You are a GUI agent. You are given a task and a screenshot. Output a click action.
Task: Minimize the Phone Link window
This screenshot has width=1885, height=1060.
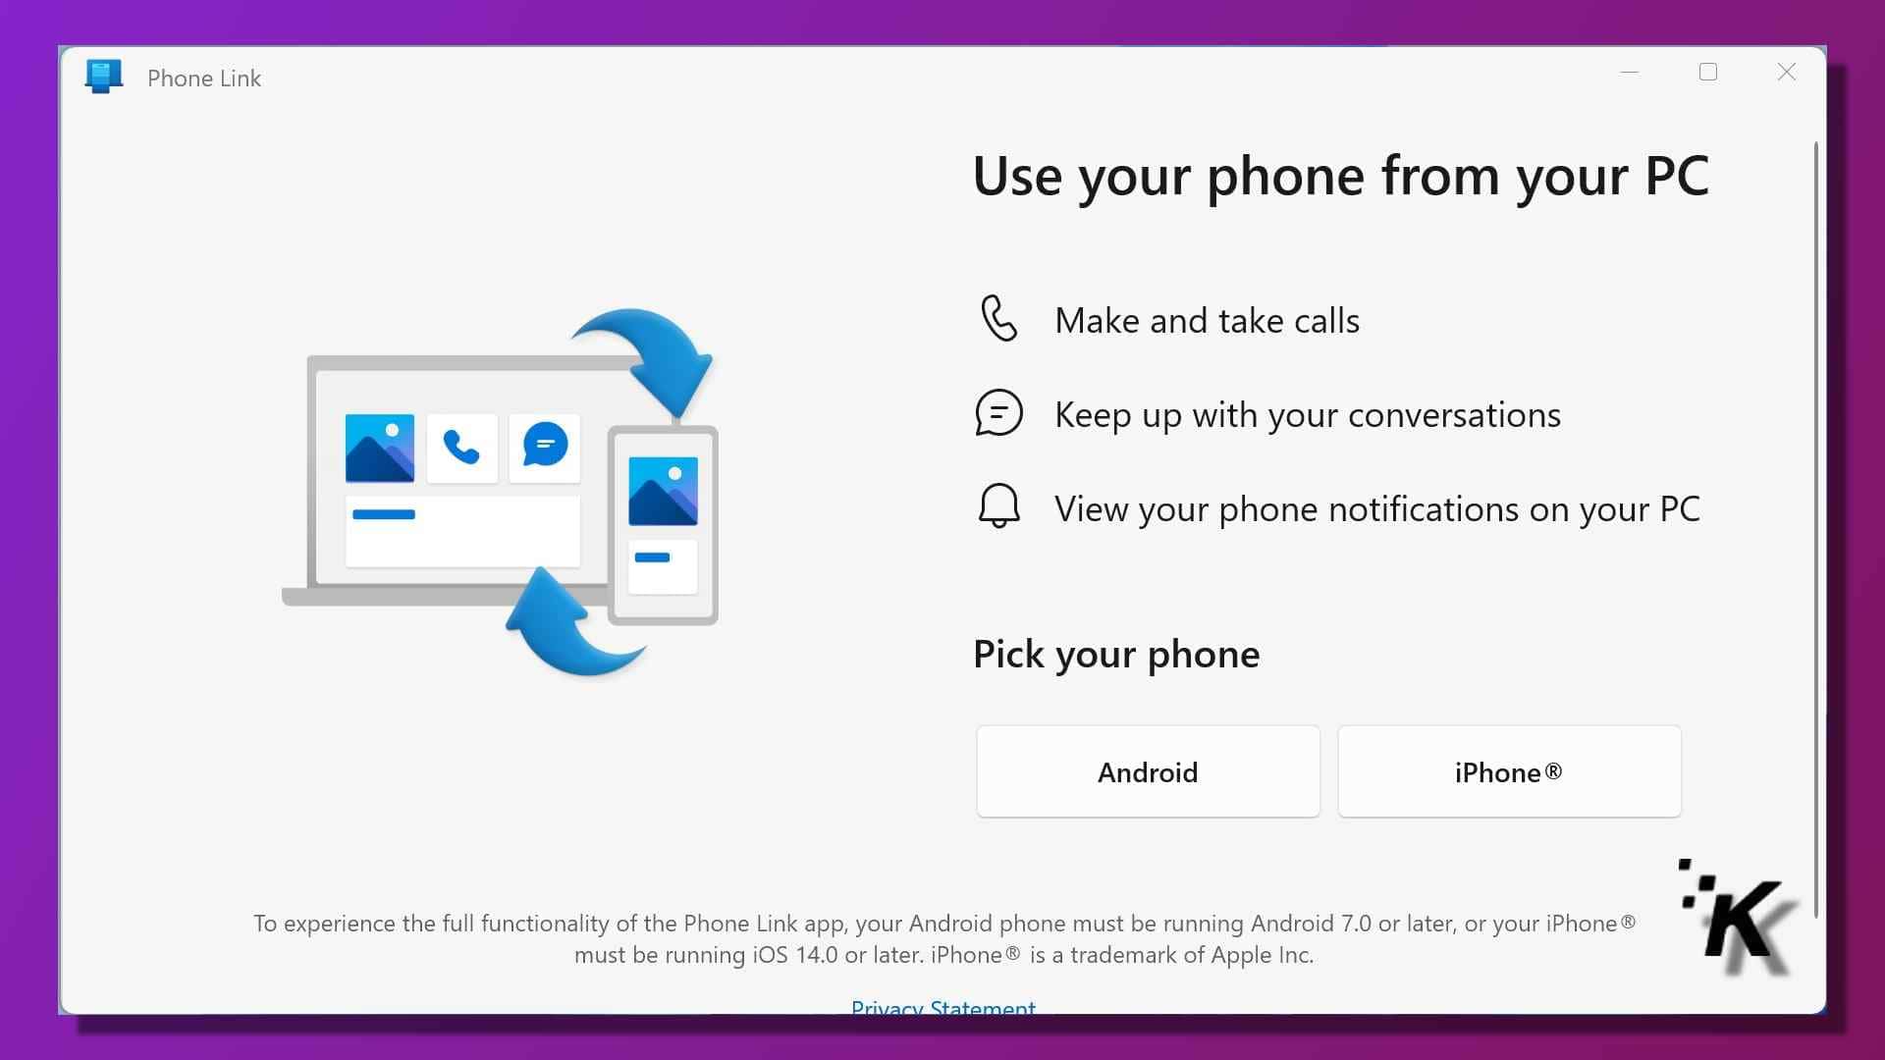coord(1632,72)
